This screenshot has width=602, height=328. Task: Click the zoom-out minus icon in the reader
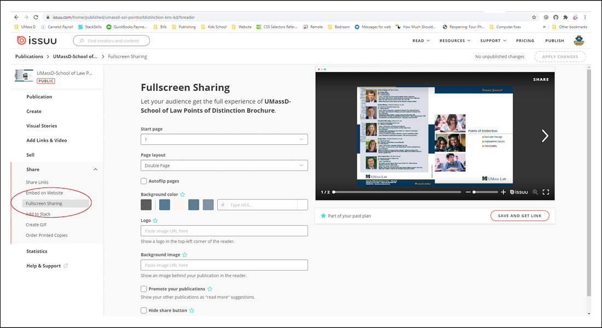click(468, 192)
